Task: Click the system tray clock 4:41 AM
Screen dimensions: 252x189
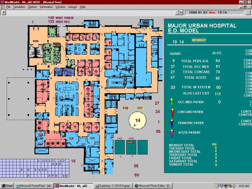Action: coord(244,186)
